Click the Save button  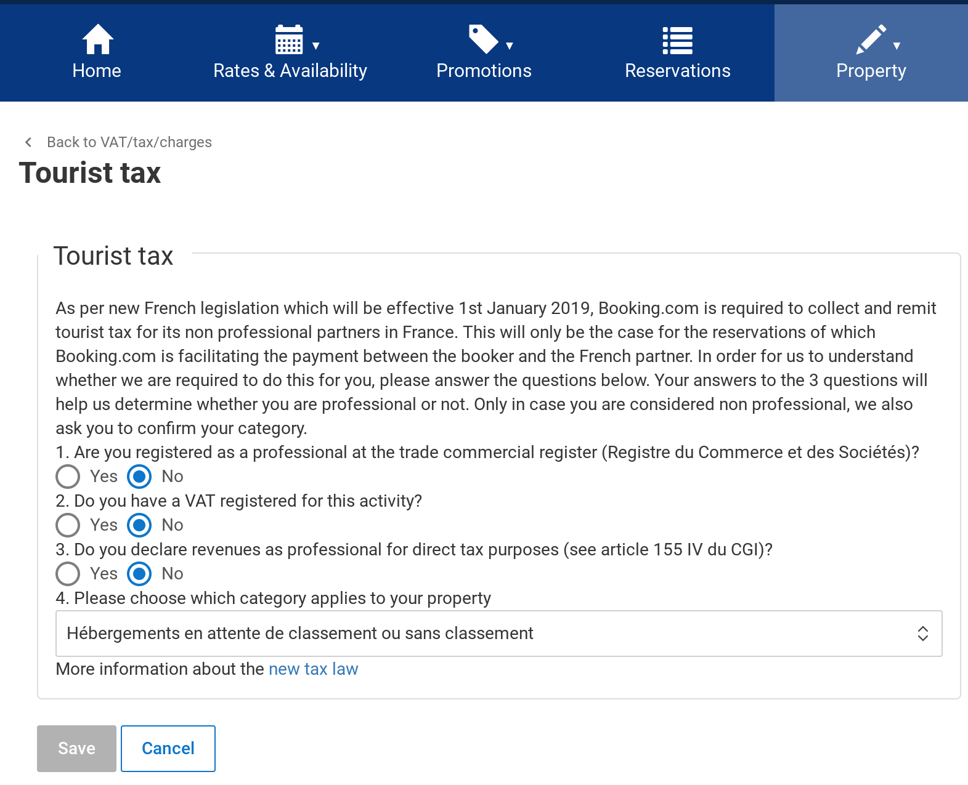76,749
